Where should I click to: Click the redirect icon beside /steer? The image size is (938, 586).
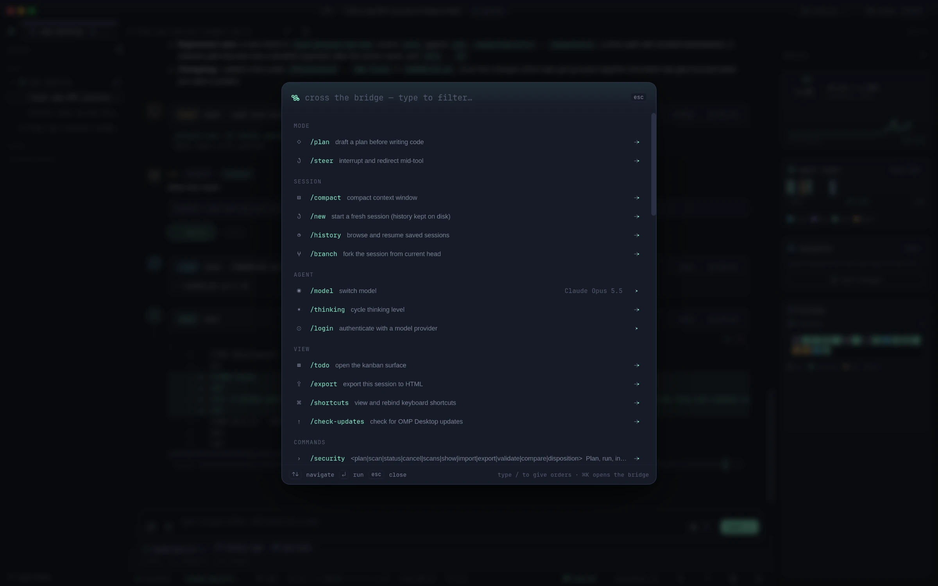299,161
